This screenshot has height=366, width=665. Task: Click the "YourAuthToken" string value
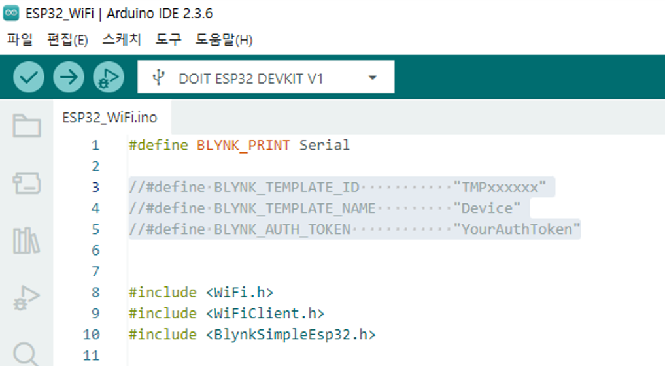(x=517, y=229)
